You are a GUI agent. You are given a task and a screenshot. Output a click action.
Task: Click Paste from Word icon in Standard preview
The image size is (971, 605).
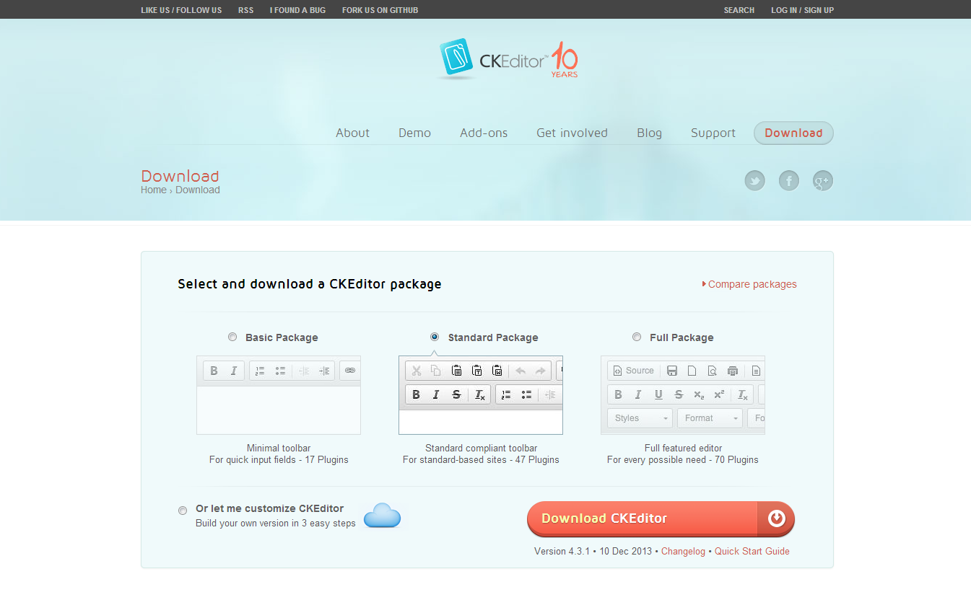pyautogui.click(x=497, y=371)
